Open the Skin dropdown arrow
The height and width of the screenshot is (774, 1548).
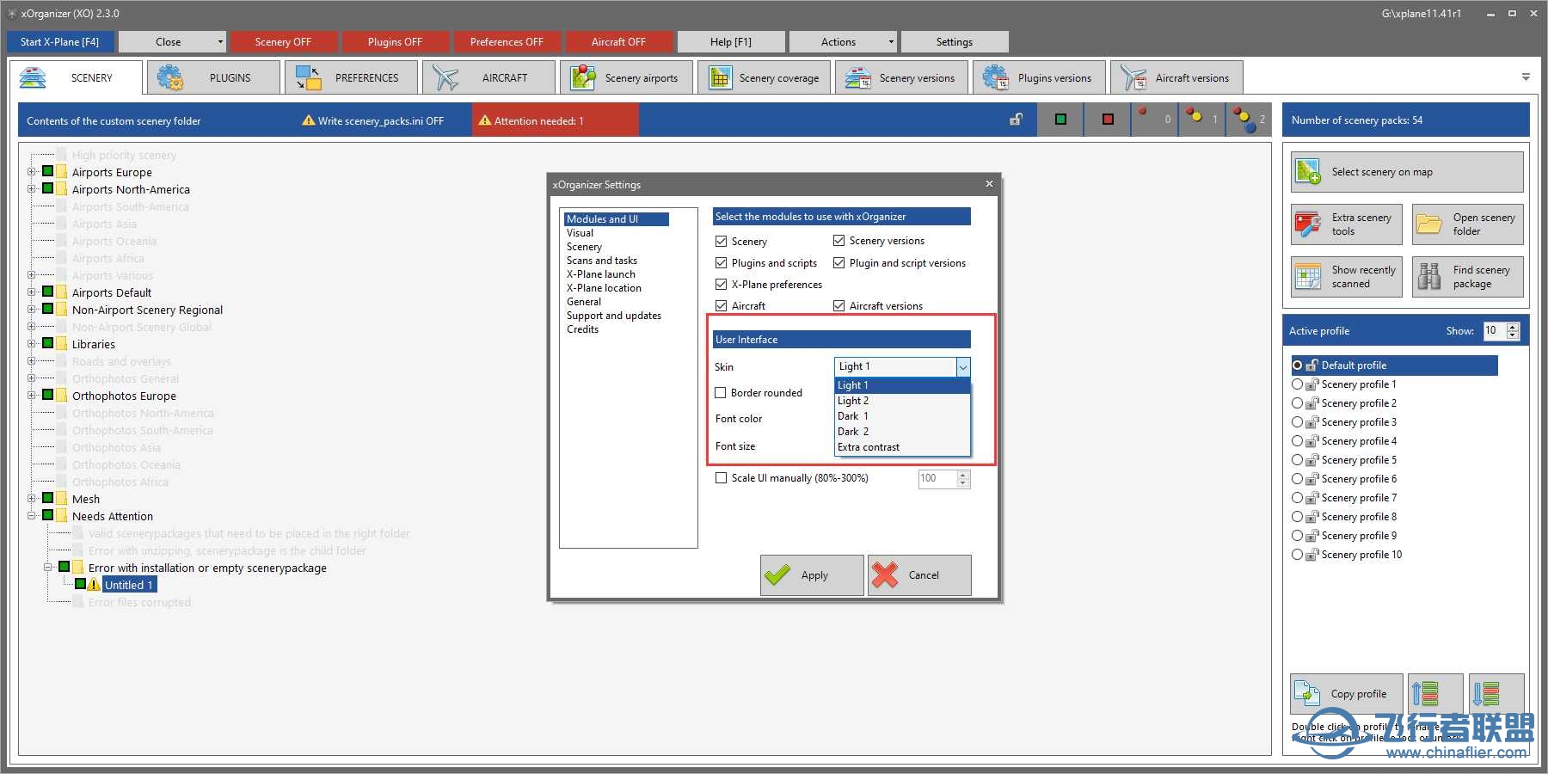tap(963, 366)
